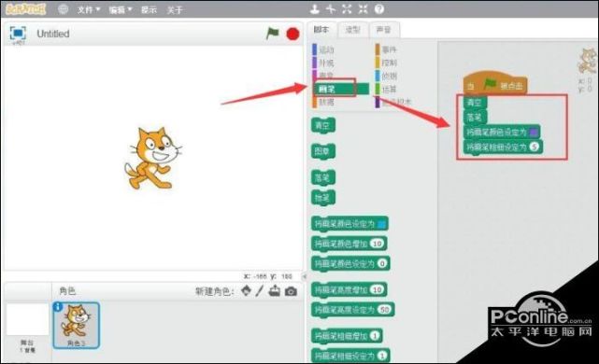Switch stage to full-screen presentation mode
Image resolution: width=599 pixels, height=364 pixels.
[x=18, y=34]
